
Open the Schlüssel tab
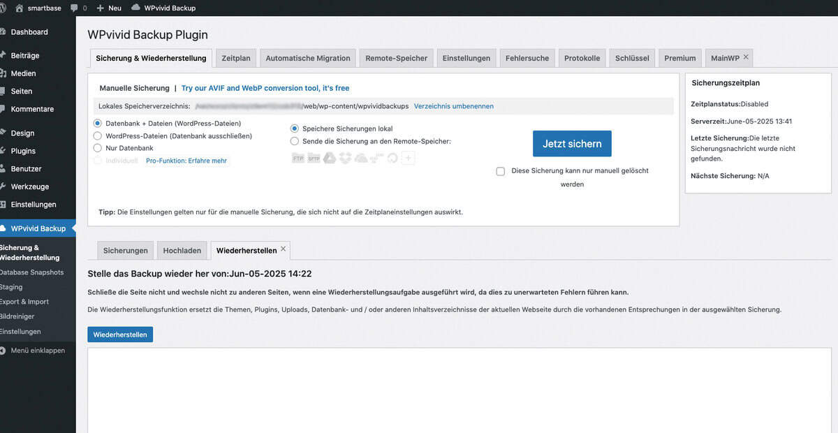pyautogui.click(x=632, y=58)
